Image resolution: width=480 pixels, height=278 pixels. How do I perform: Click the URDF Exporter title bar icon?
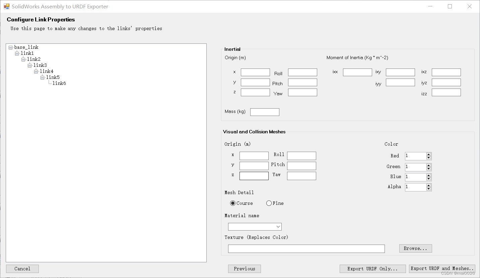pyautogui.click(x=6, y=6)
